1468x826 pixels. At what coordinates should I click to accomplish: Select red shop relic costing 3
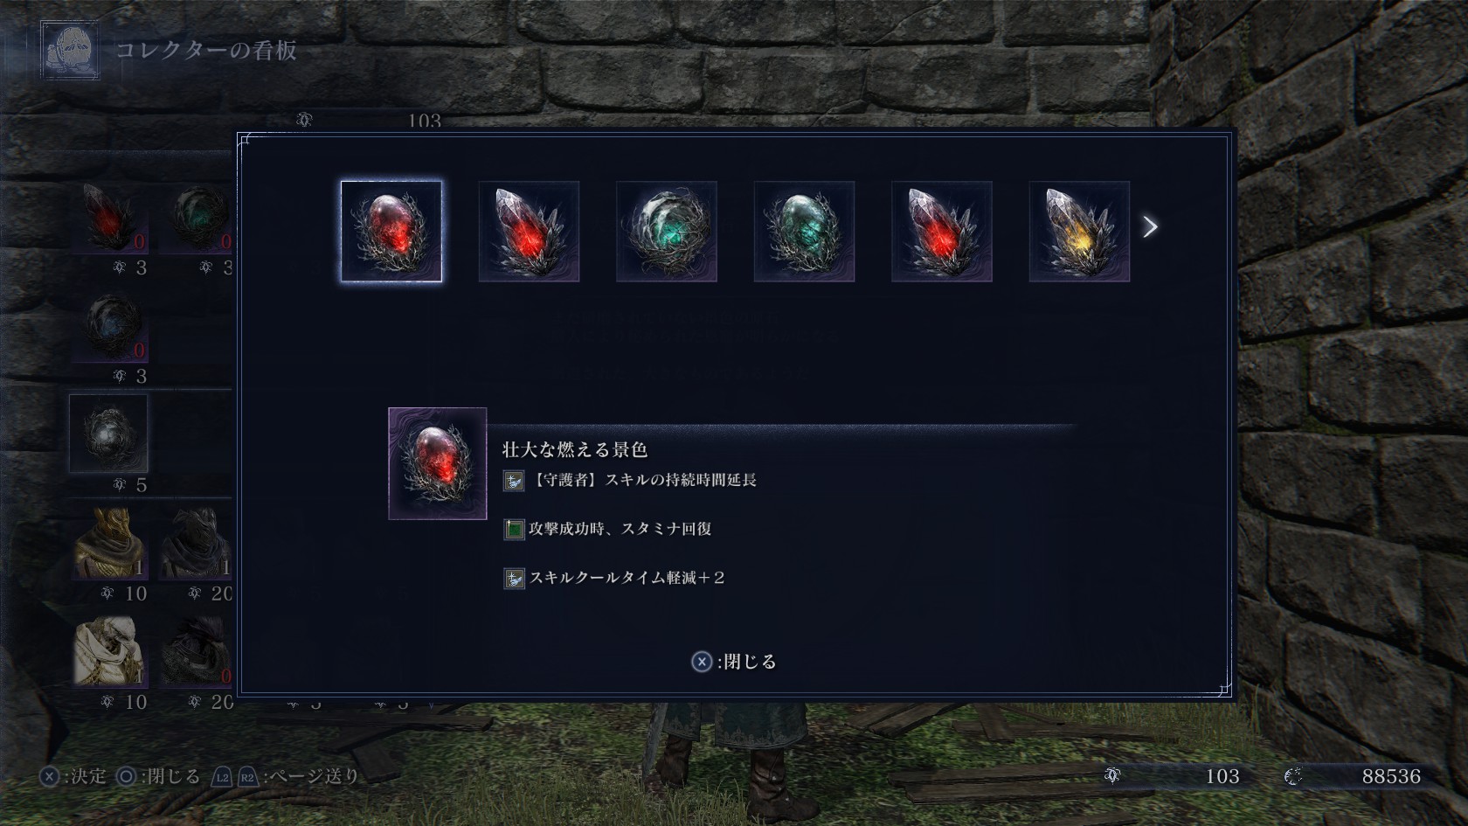pyautogui.click(x=110, y=217)
